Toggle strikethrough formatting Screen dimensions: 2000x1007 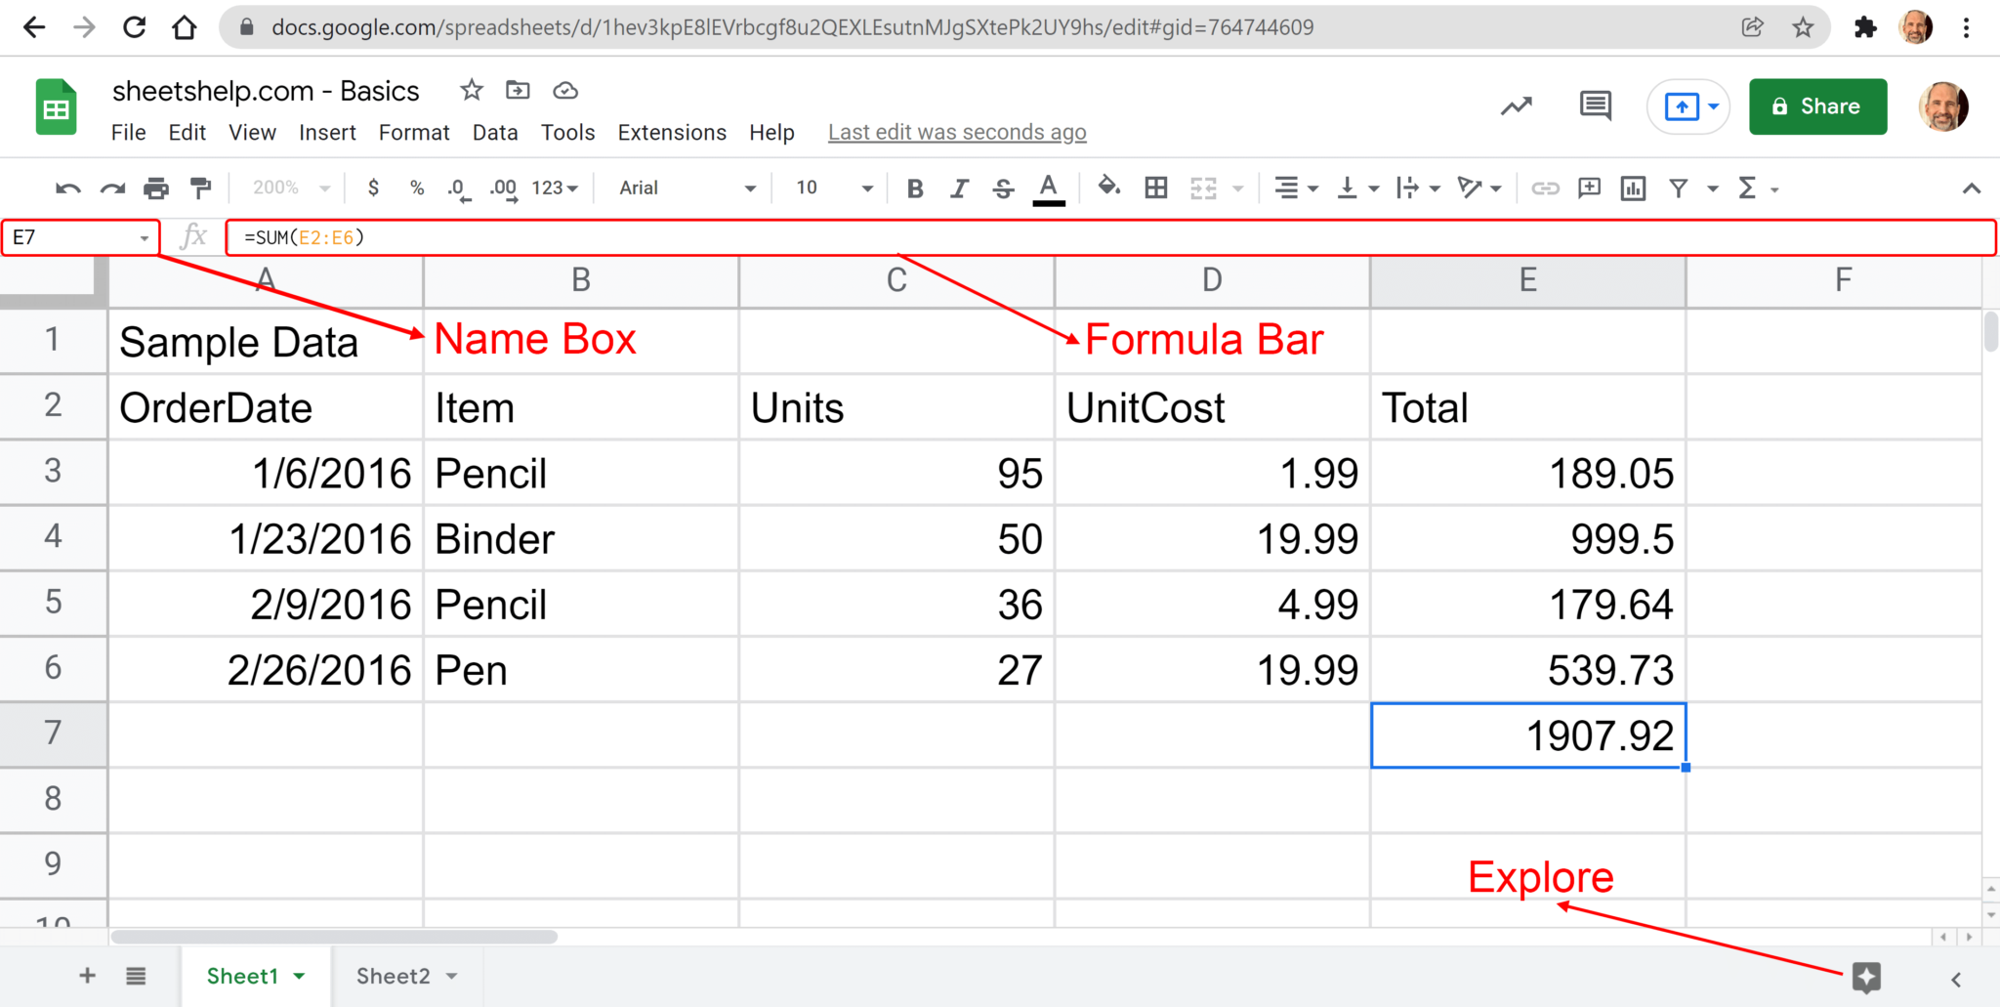click(x=1003, y=188)
